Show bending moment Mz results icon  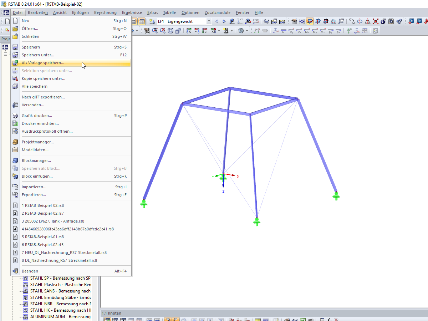pyautogui.click(x=322, y=31)
